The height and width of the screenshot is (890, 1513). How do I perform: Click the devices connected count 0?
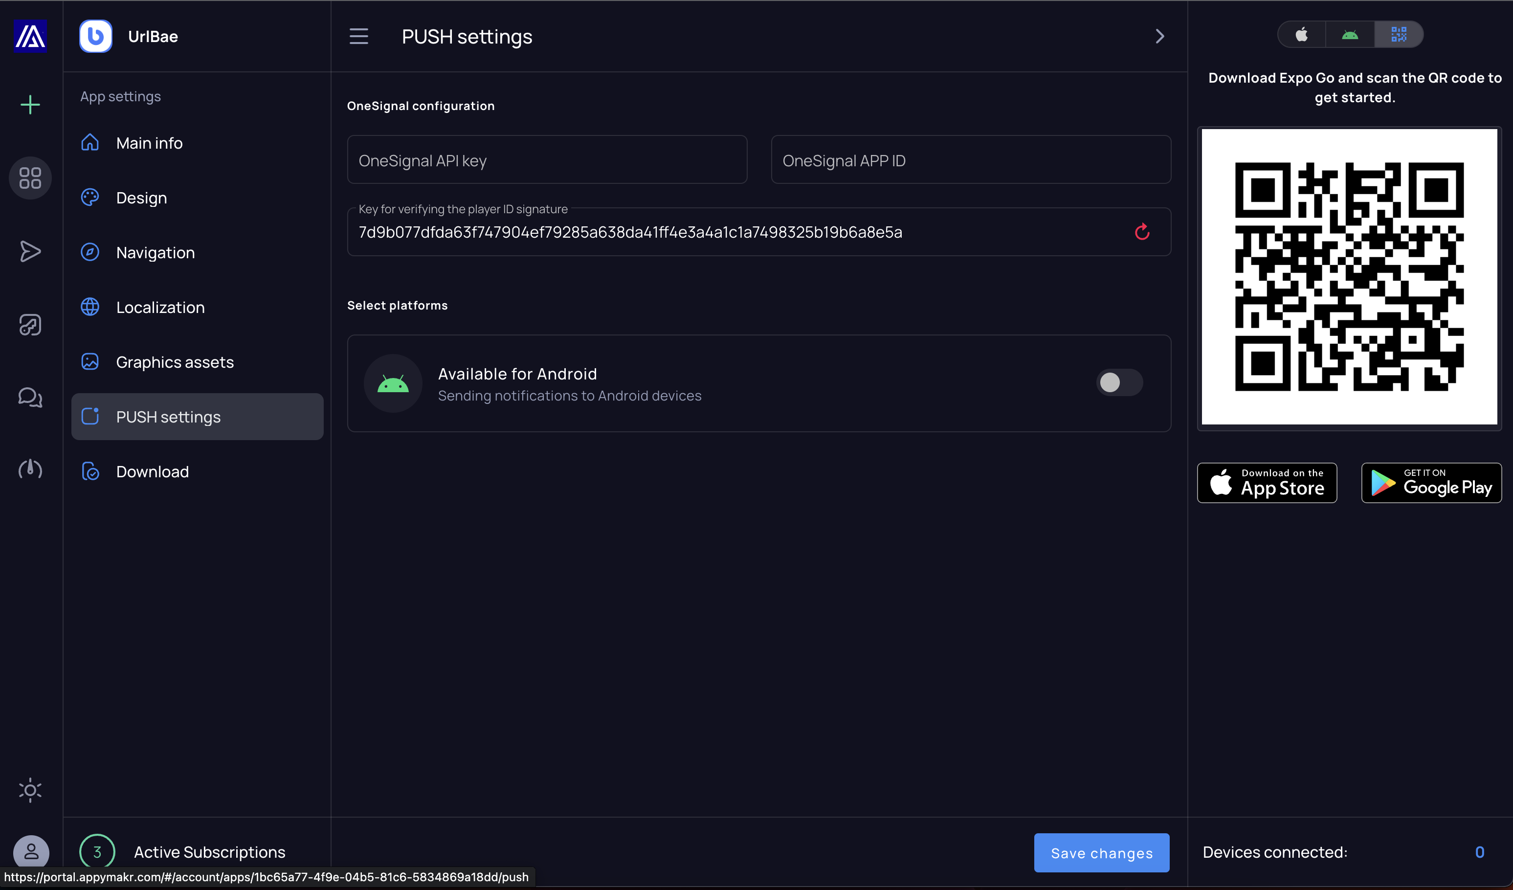click(x=1479, y=852)
